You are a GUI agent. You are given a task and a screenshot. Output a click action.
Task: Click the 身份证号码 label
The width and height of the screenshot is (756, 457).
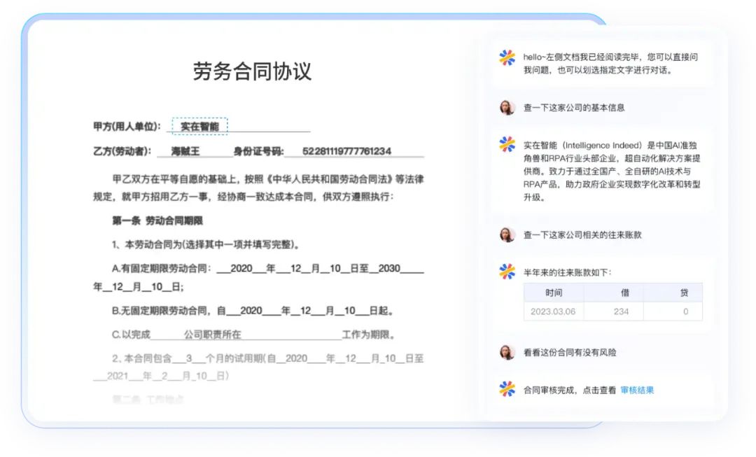pyautogui.click(x=258, y=151)
